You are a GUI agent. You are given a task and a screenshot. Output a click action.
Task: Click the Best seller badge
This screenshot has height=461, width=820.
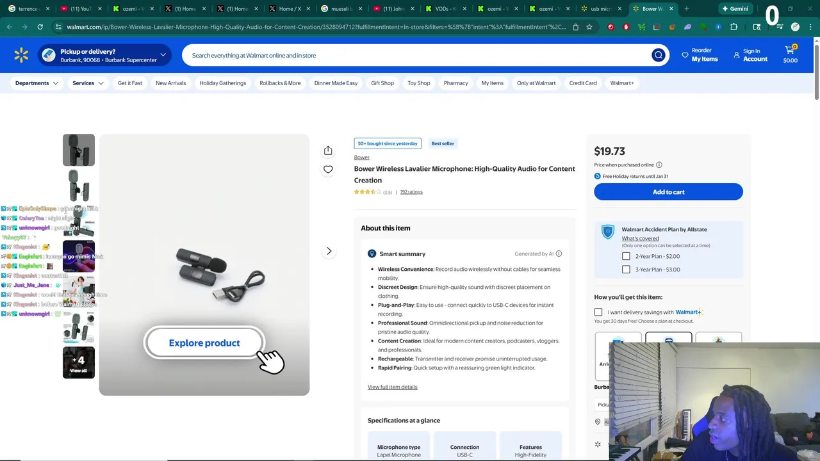(x=443, y=143)
